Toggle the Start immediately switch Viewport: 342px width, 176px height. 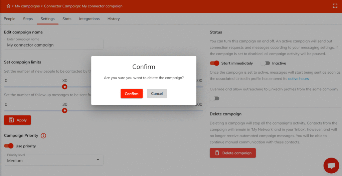(214, 63)
